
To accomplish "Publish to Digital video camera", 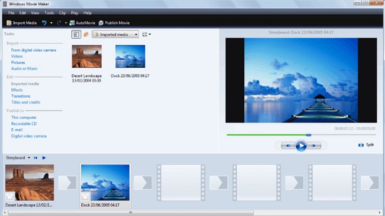I will coord(29,136).
